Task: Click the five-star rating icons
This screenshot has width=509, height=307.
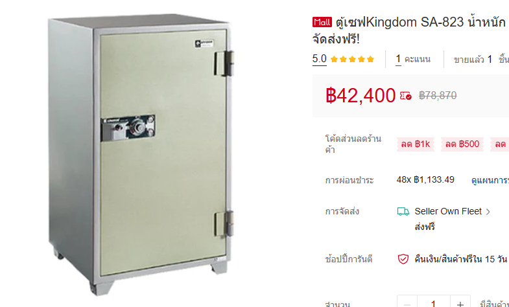Action: click(x=352, y=59)
